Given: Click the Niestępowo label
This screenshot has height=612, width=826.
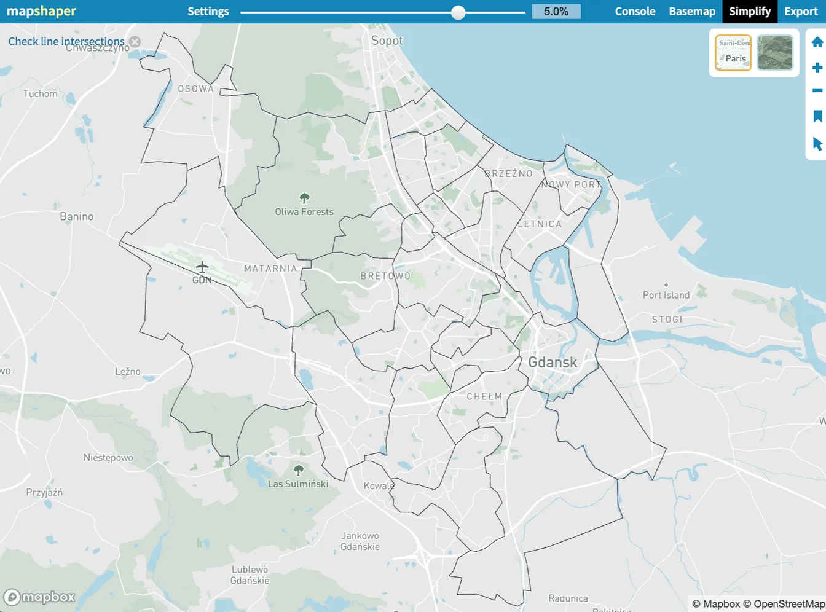Looking at the screenshot, I should click(x=108, y=458).
